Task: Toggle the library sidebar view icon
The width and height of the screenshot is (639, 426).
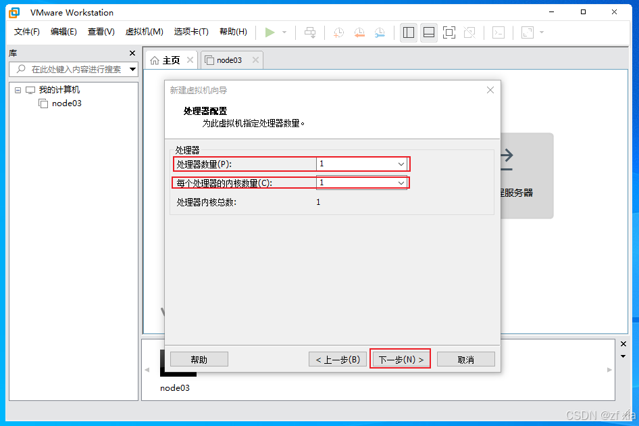Action: (x=409, y=32)
